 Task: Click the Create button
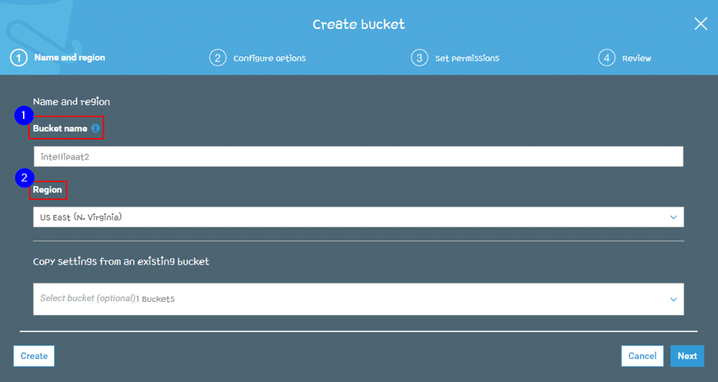tap(34, 356)
